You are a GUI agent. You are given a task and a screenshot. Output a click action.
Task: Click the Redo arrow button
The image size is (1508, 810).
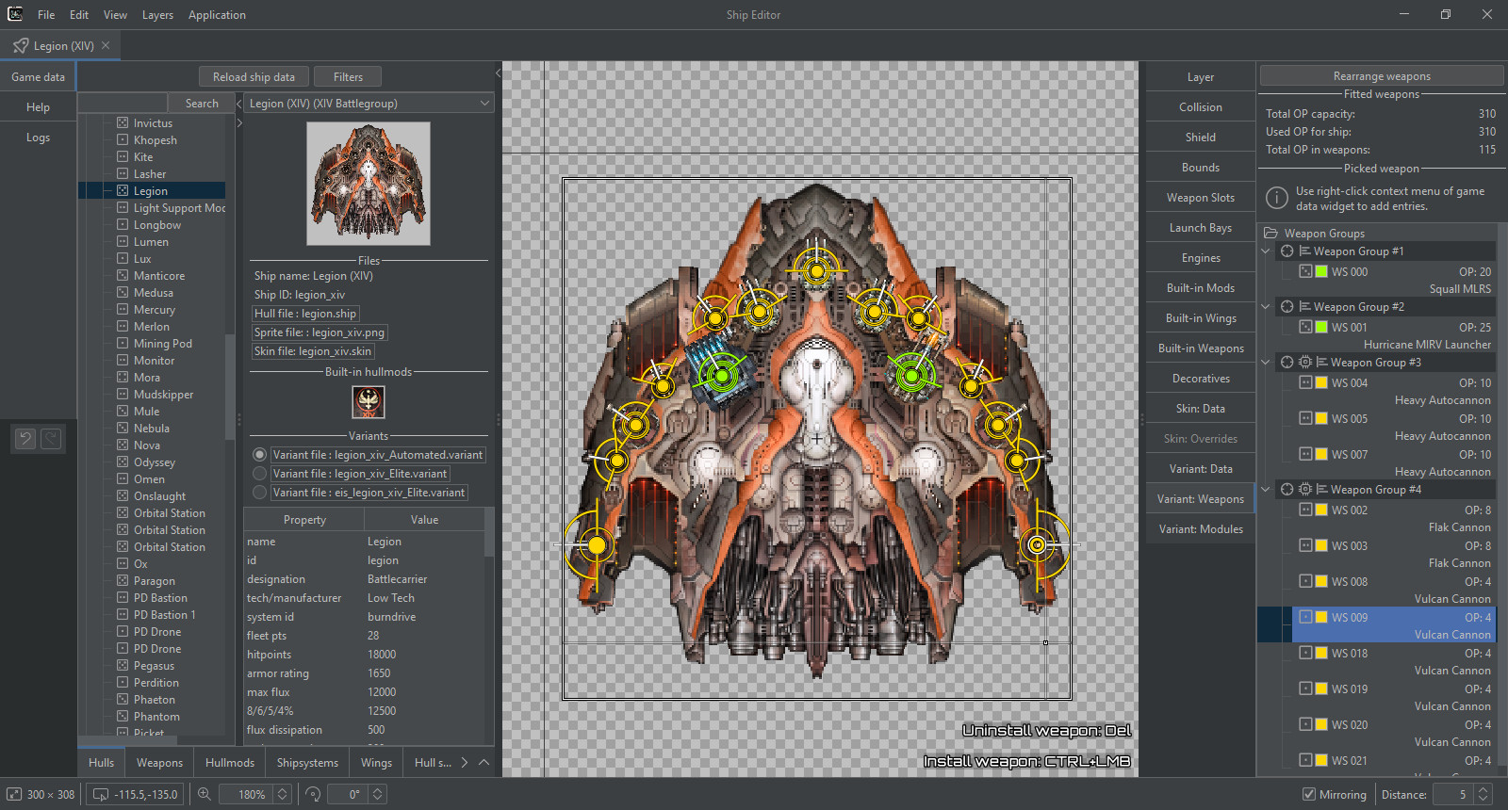tap(51, 438)
